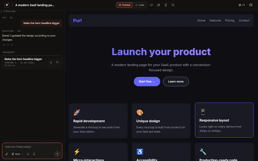The image size is (258, 161).
Task: Click the Learn more button
Action: [x=176, y=81]
